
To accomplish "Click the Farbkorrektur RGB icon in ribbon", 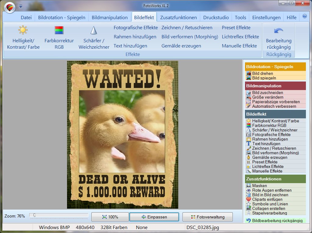I will 59,30.
